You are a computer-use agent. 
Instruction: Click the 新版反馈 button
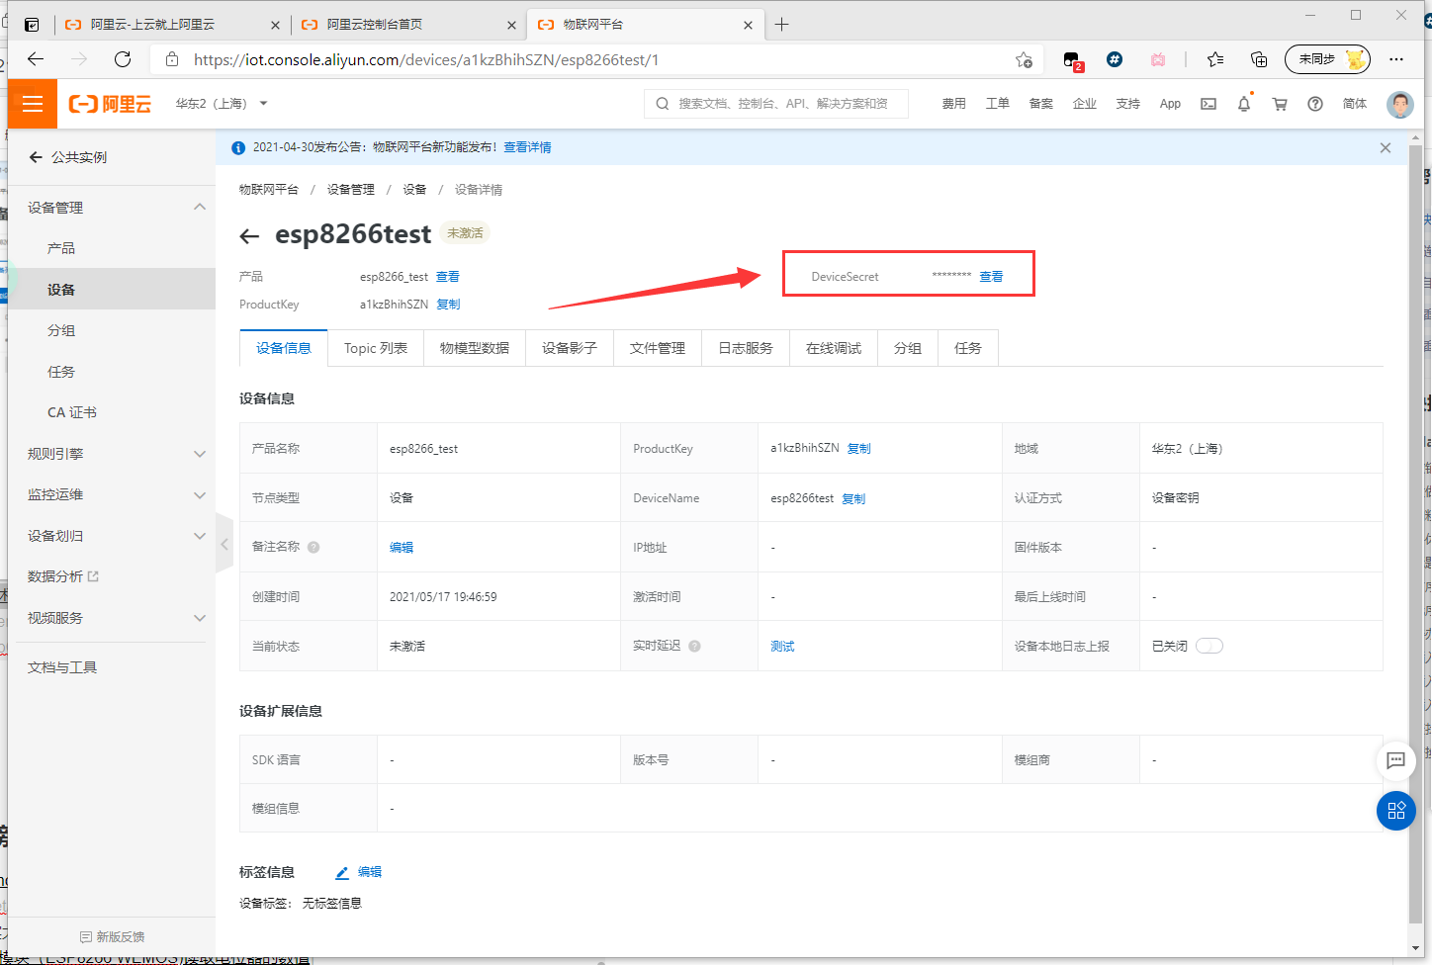click(x=112, y=936)
